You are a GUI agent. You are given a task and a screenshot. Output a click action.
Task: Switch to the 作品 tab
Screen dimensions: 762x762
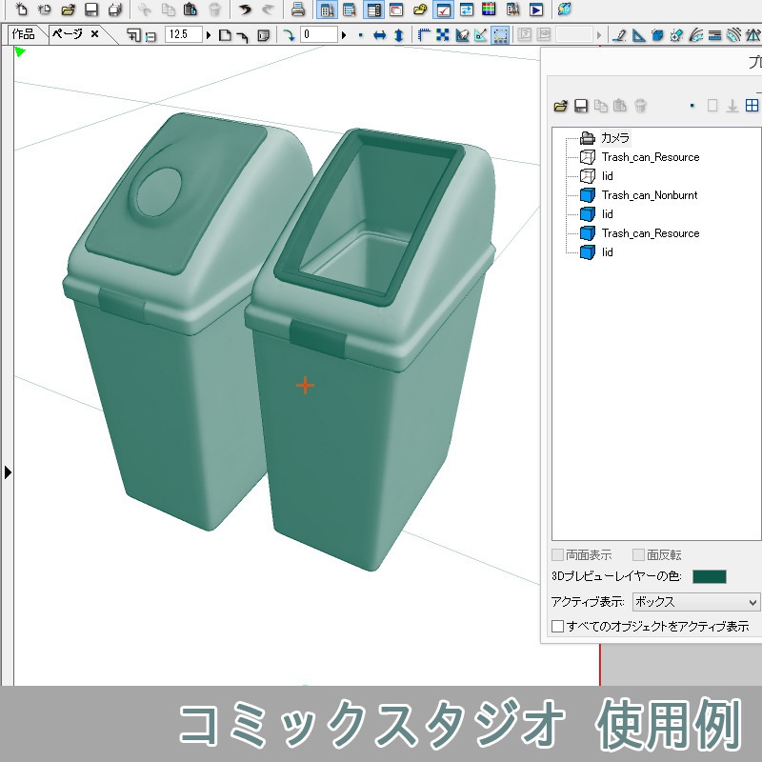click(x=24, y=32)
